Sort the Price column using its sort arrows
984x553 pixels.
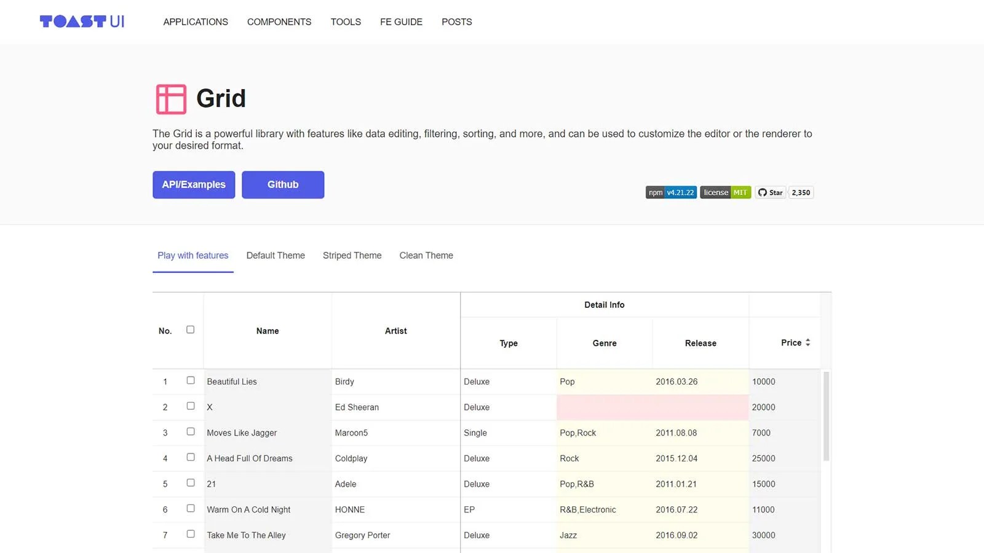[808, 343]
